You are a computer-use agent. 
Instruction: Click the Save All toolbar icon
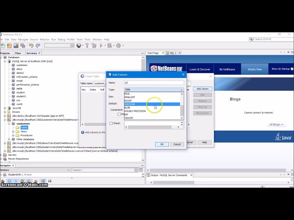click(x=23, y=45)
